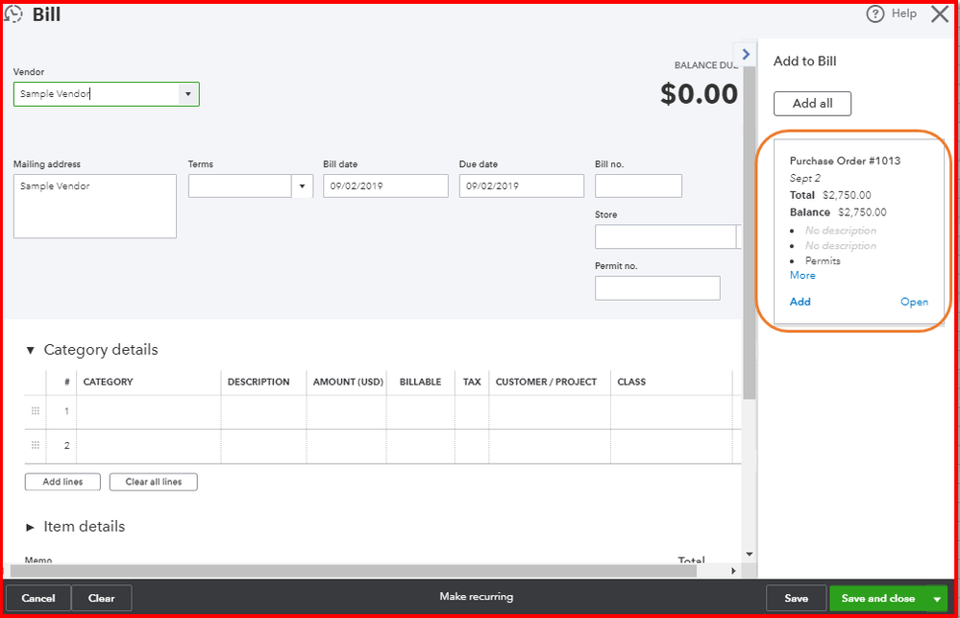960x618 pixels.
Task: Click the Permits line in Purchase Order card
Action: 823,260
